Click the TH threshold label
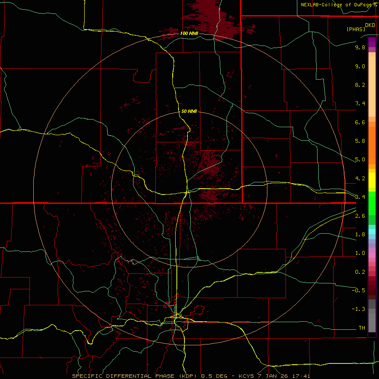Image resolution: width=379 pixels, height=379 pixels. point(362,328)
